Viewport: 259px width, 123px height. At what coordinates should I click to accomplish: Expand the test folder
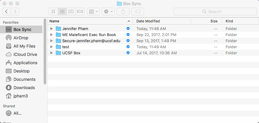(x=52, y=47)
